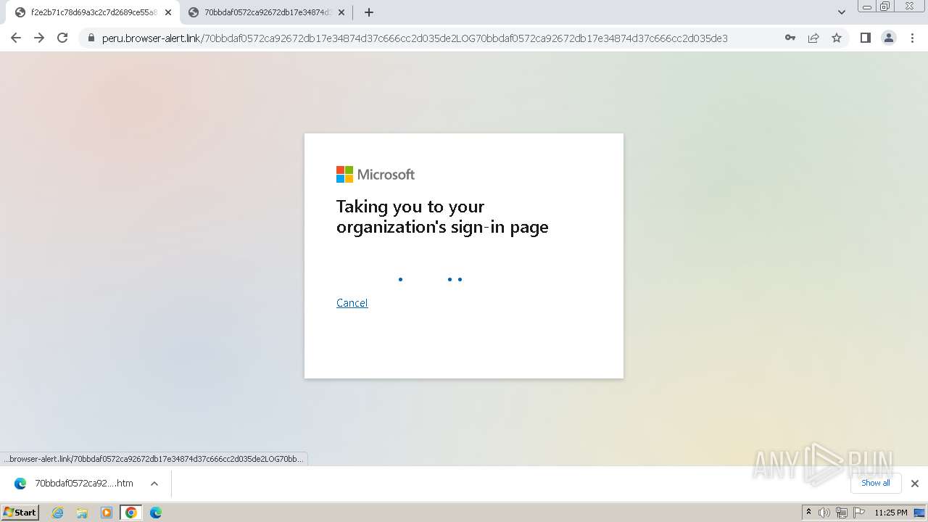Open Windows Media Player from the taskbar

tap(107, 513)
